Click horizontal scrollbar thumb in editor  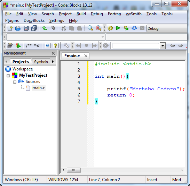click(x=74, y=170)
